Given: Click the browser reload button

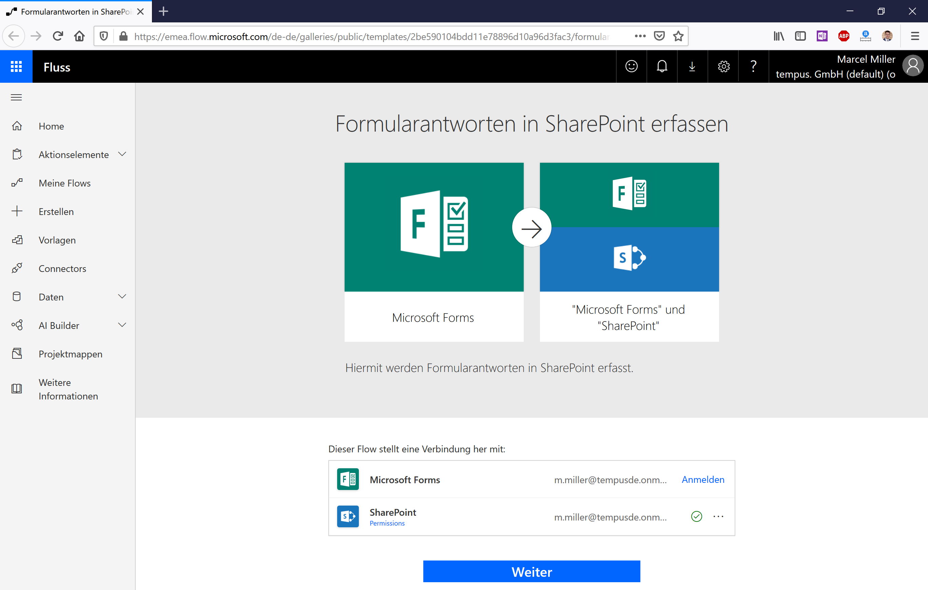Looking at the screenshot, I should (x=58, y=36).
